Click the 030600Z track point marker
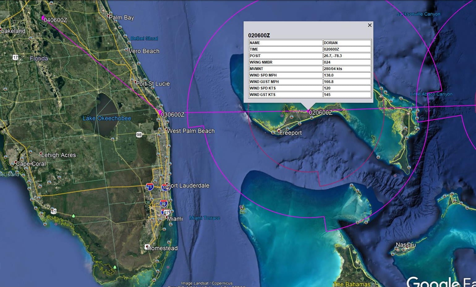This screenshot has height=287, width=476. (x=160, y=112)
